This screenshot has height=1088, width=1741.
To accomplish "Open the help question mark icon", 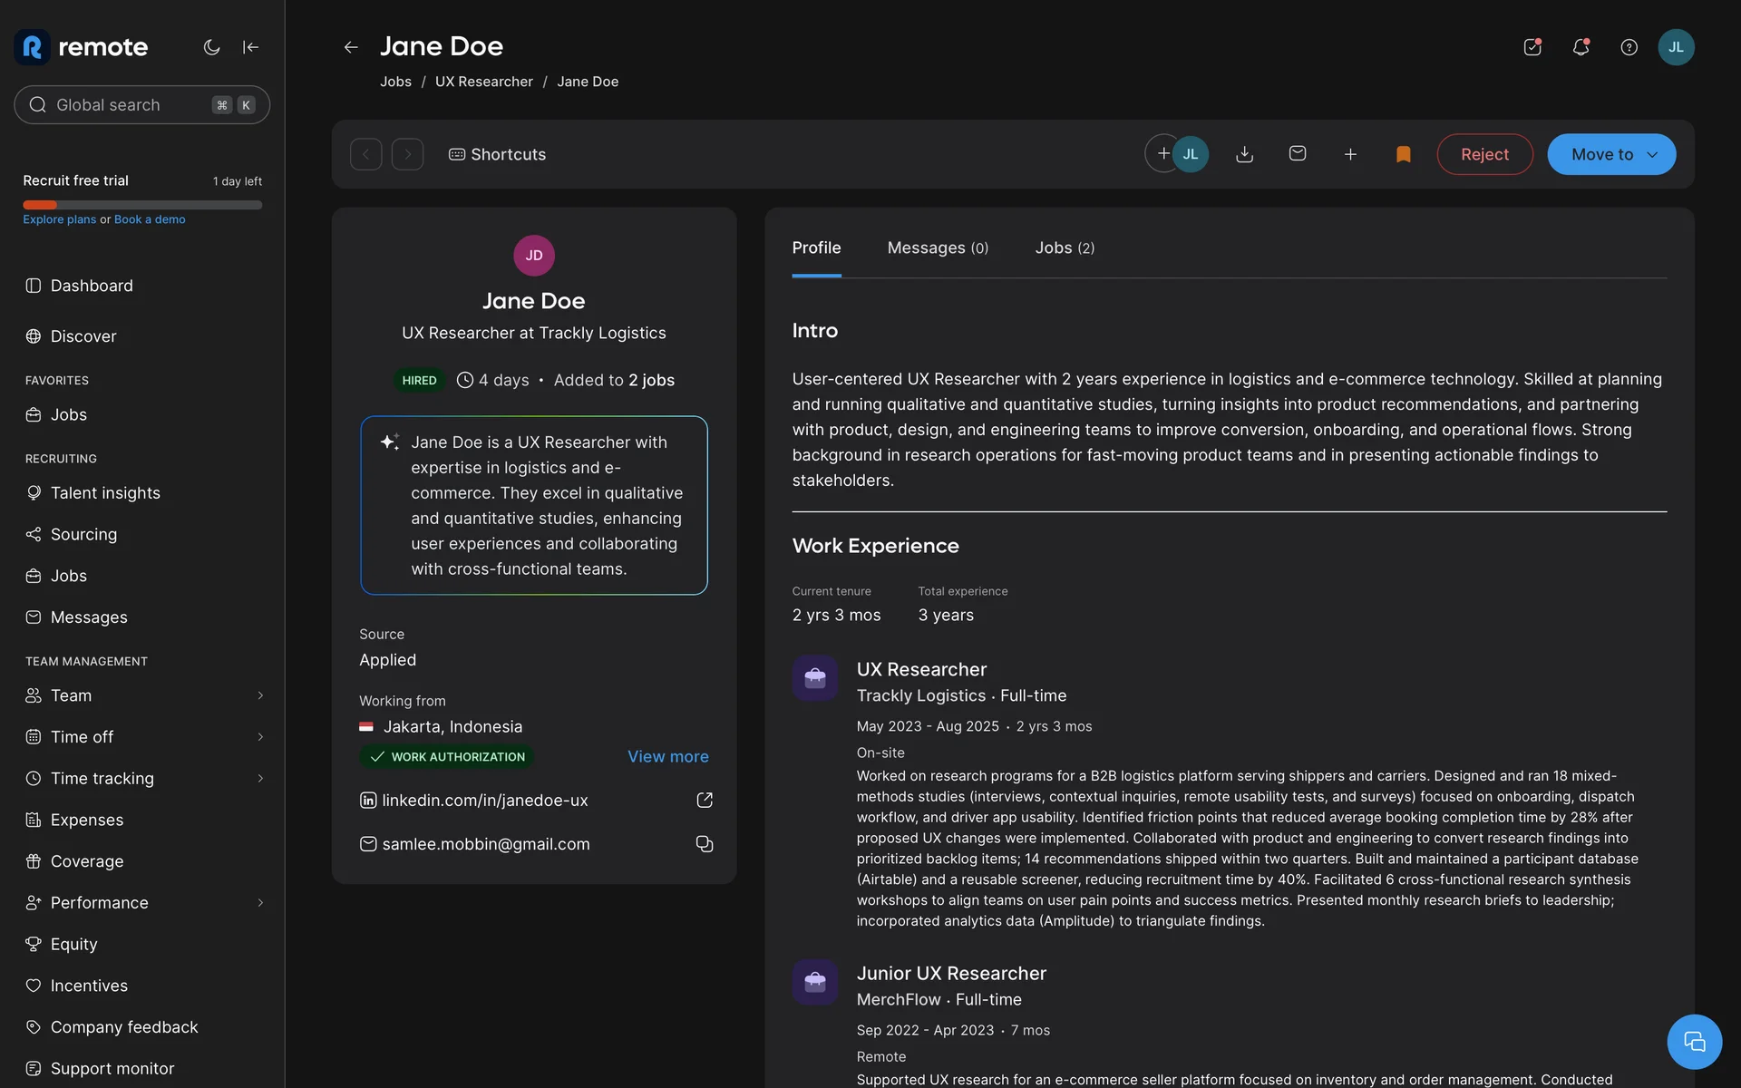I will 1629,47.
